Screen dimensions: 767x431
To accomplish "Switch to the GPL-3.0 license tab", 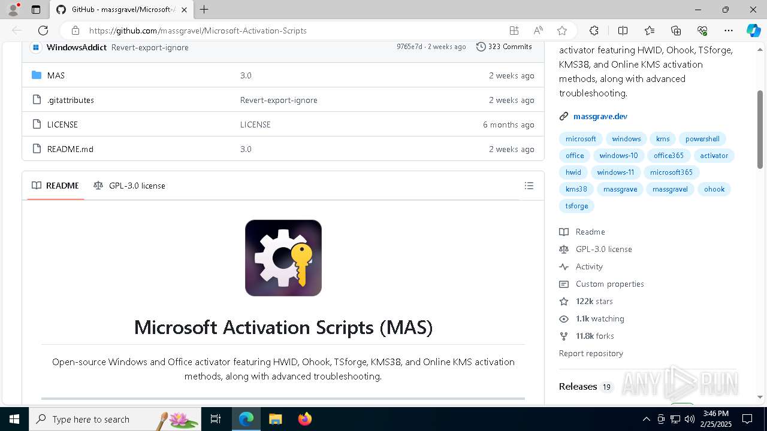I will tap(129, 186).
